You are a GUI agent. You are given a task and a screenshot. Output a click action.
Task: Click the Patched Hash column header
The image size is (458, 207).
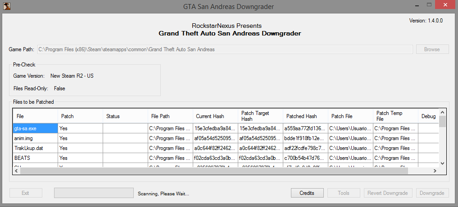(305, 116)
